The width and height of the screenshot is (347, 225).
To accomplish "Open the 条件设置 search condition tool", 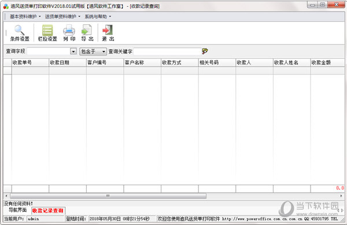I will pyautogui.click(x=20, y=33).
